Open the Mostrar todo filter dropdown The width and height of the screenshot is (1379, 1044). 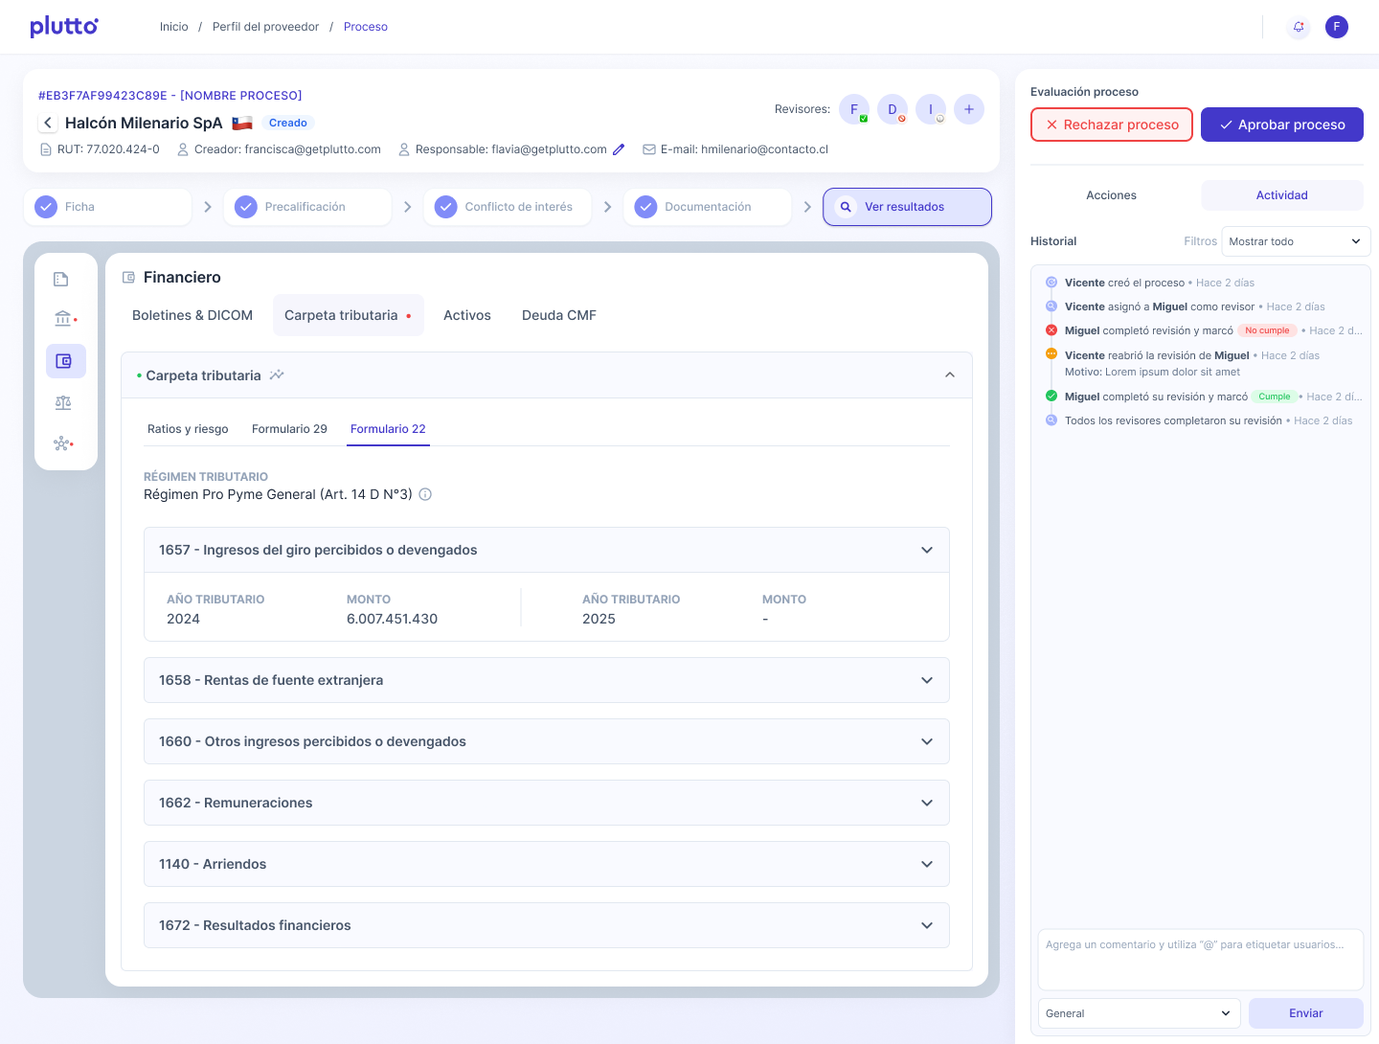1296,241
